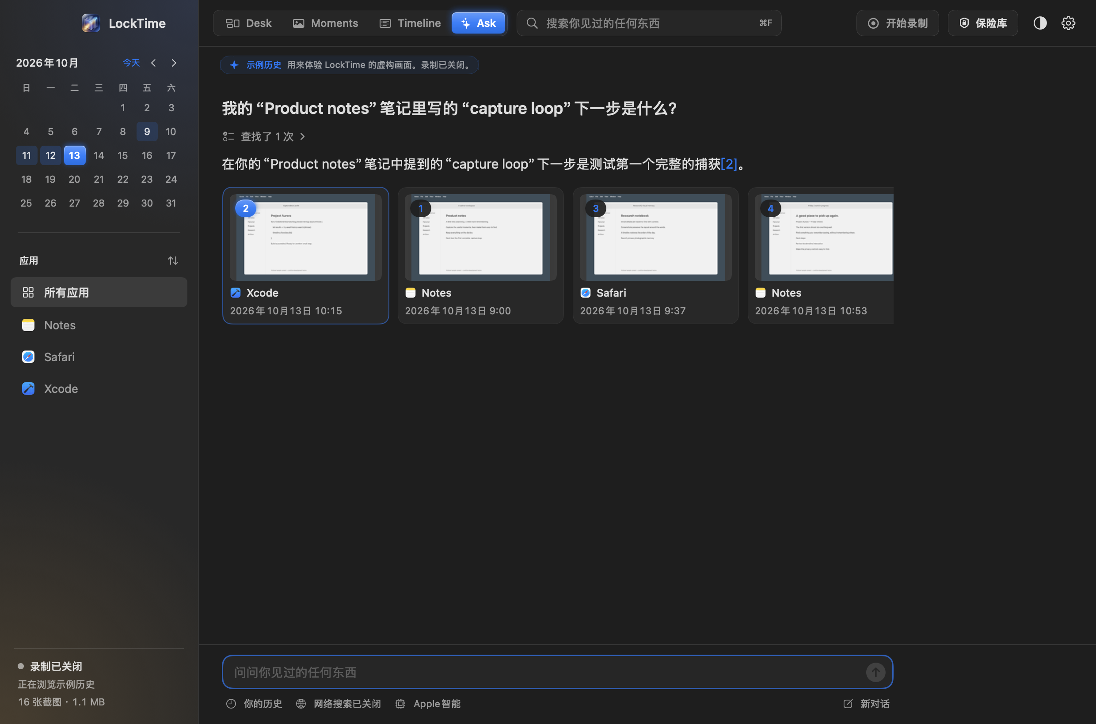This screenshot has height=724, width=1096.
Task: Select the Notes app in the sidebar
Action: [99, 325]
